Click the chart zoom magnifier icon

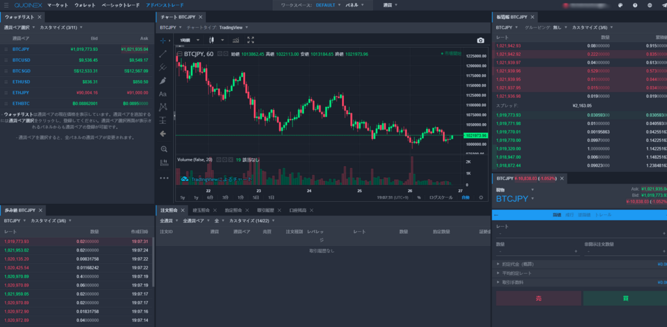pyautogui.click(x=163, y=149)
